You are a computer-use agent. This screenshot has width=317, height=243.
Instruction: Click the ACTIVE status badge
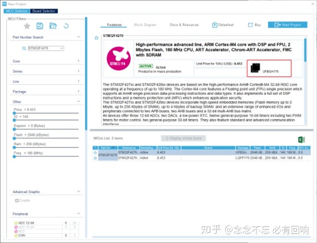click(146, 66)
